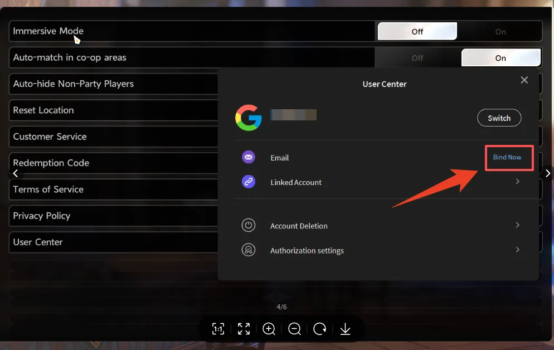Click the Bind Now email link
The height and width of the screenshot is (350, 554).
(x=507, y=157)
